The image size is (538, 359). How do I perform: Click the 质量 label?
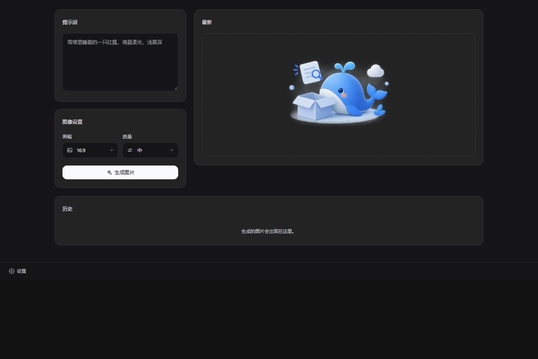(x=127, y=136)
